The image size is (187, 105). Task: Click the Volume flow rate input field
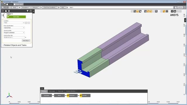pos(14,37)
